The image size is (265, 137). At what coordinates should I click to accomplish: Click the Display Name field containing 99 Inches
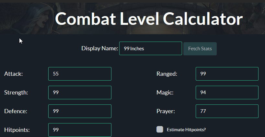click(x=151, y=48)
